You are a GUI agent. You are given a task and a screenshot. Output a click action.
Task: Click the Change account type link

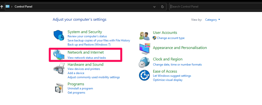[171, 38]
